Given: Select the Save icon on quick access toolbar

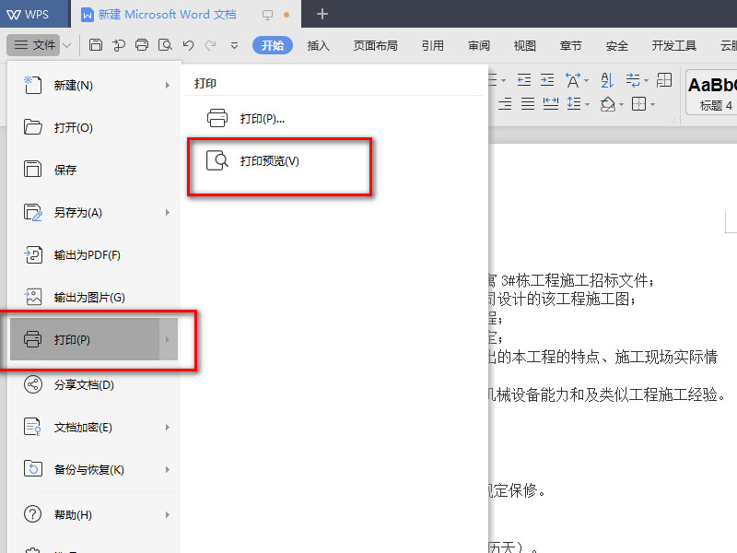Looking at the screenshot, I should [x=96, y=44].
